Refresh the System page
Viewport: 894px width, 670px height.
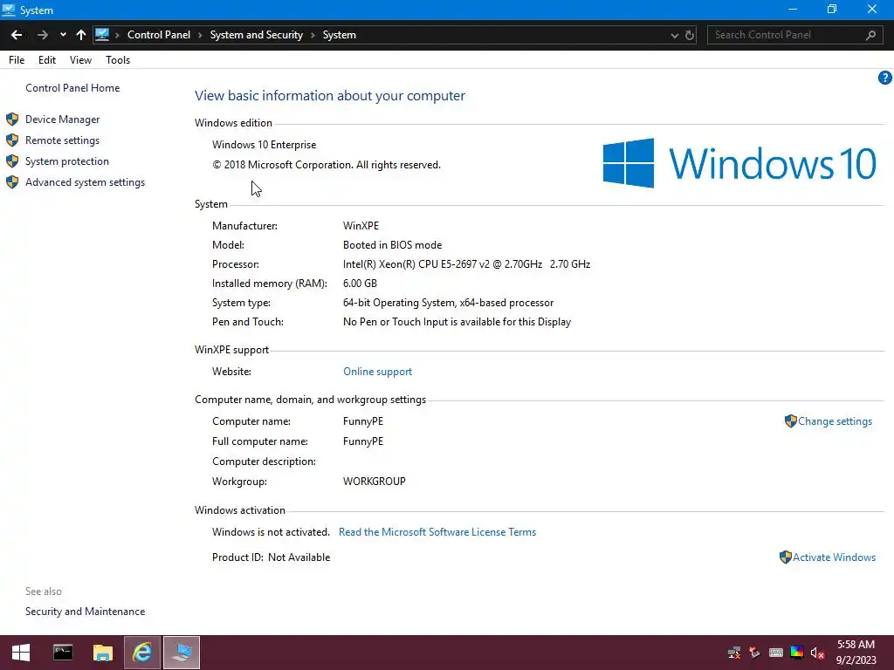coord(690,35)
